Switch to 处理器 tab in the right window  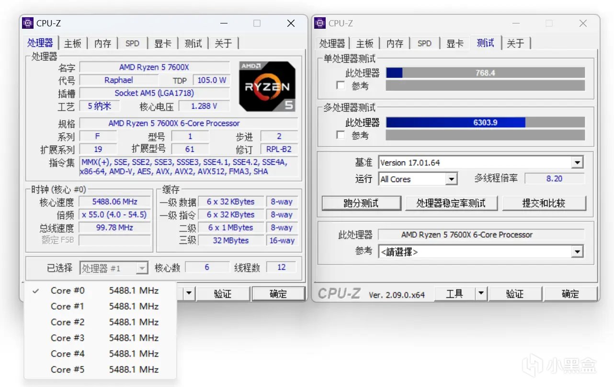(x=332, y=43)
